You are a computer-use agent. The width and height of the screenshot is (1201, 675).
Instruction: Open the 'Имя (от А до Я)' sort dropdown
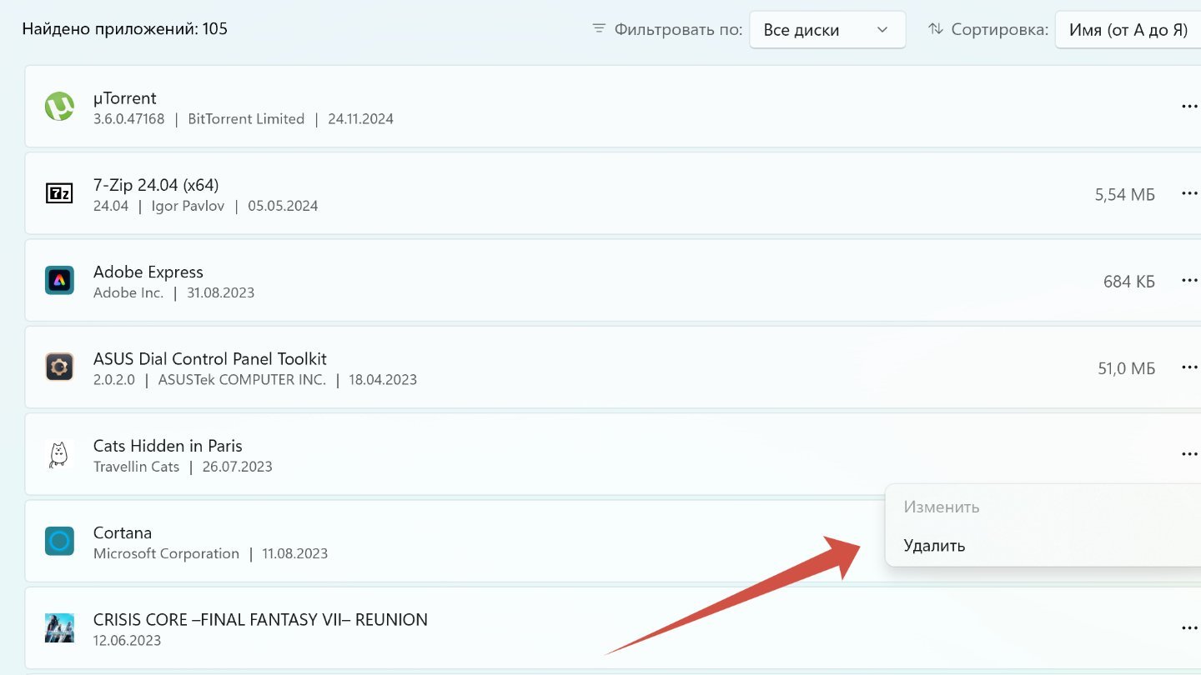coord(1128,30)
